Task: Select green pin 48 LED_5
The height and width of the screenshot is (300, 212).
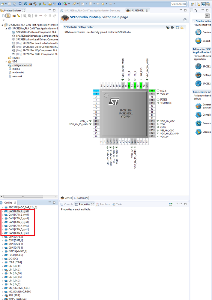Action: pyautogui.click(x=152, y=90)
